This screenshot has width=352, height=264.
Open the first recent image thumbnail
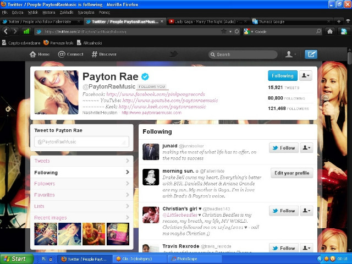pos(46,234)
